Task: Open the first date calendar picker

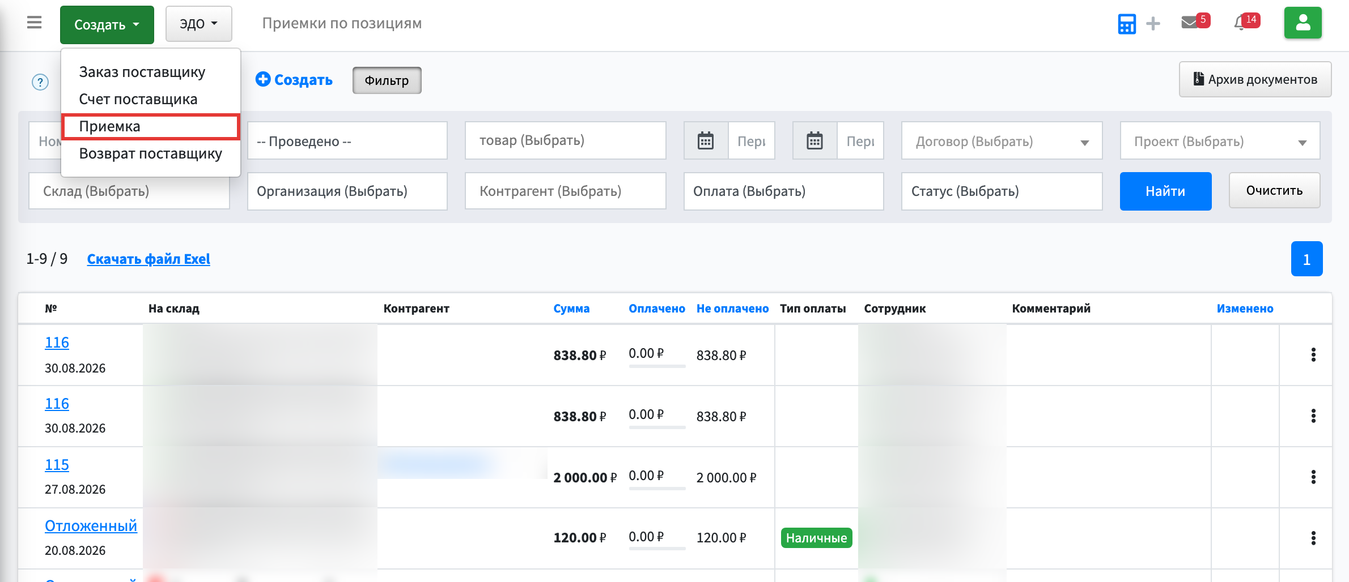Action: 706,140
